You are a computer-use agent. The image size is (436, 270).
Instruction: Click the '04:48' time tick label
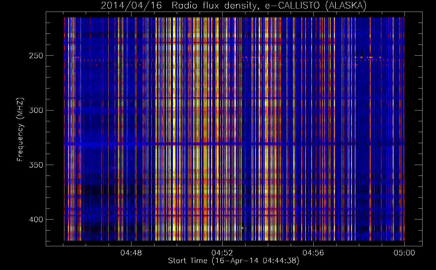[131, 253]
